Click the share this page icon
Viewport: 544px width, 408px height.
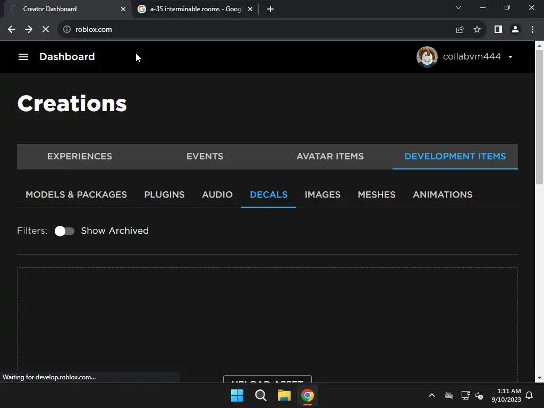point(460,30)
